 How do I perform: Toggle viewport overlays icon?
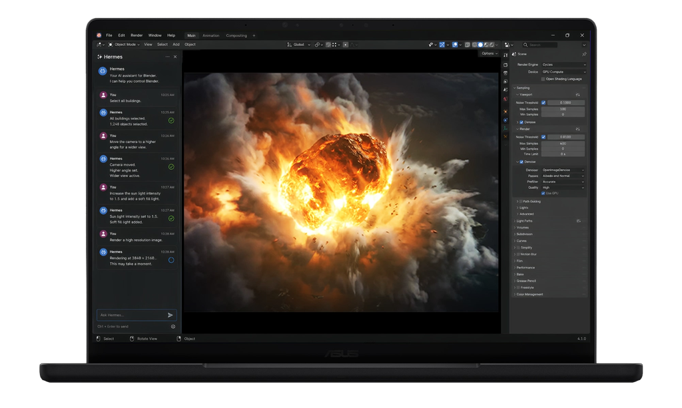click(455, 45)
